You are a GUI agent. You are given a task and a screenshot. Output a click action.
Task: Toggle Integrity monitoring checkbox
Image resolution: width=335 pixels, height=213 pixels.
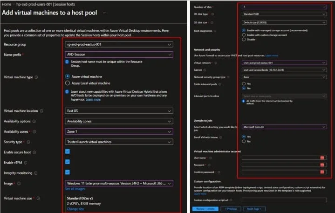point(68,172)
